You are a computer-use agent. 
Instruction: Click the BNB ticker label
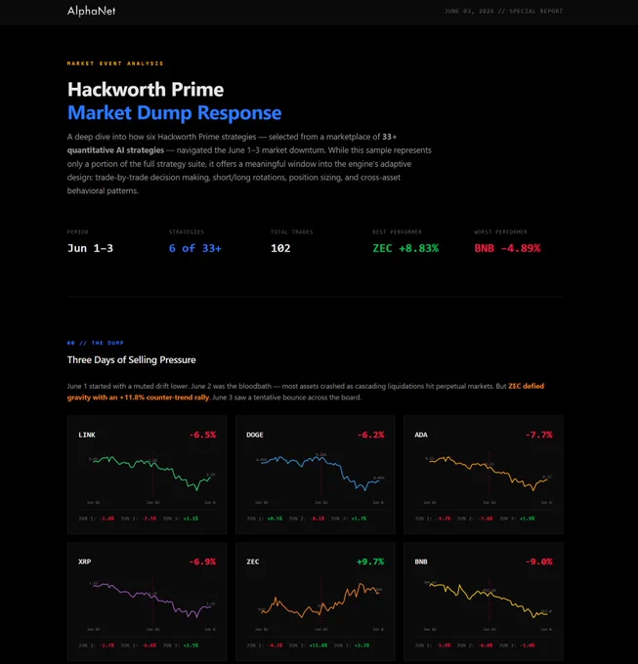421,561
